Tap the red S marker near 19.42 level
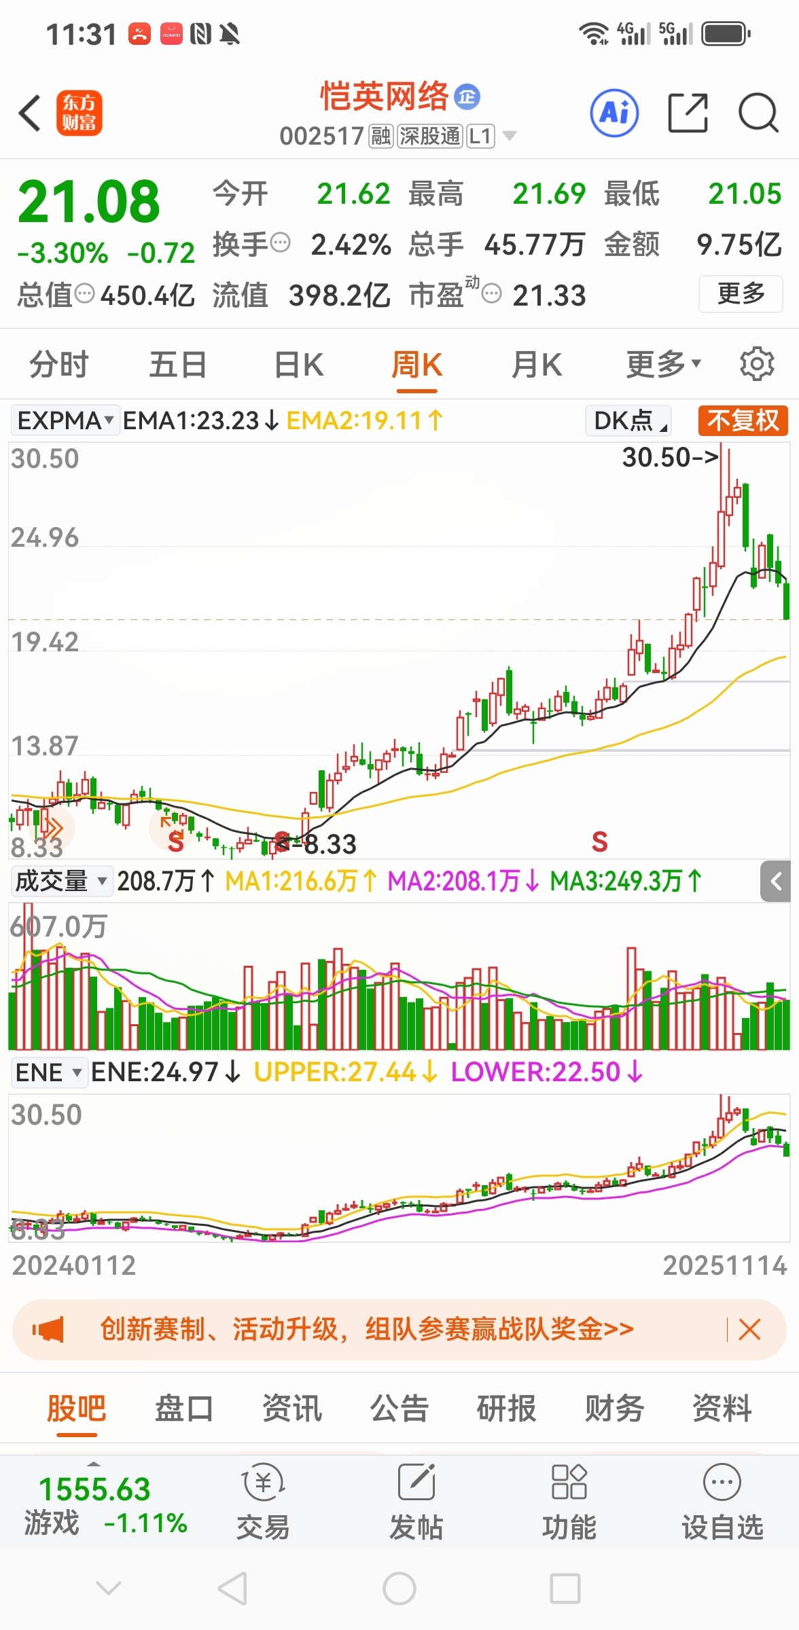This screenshot has height=1630, width=799. [599, 842]
